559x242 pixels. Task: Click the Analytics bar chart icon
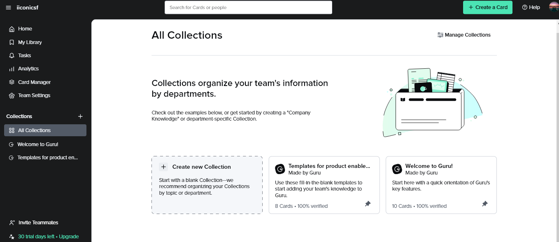[x=12, y=69]
